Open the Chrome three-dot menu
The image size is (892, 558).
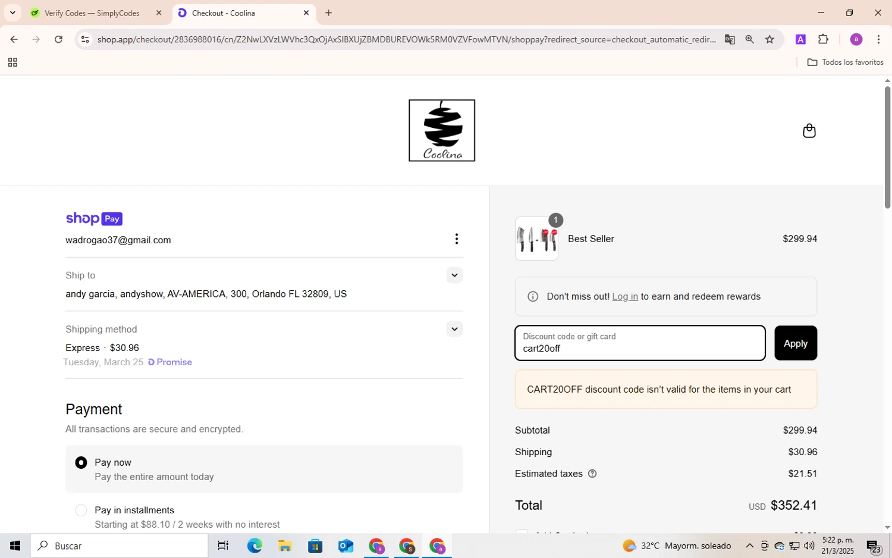tap(878, 39)
